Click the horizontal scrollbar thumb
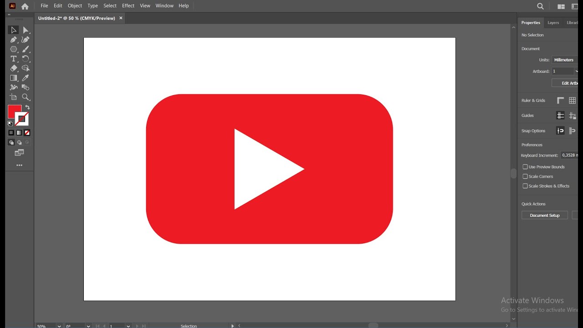 (373, 325)
